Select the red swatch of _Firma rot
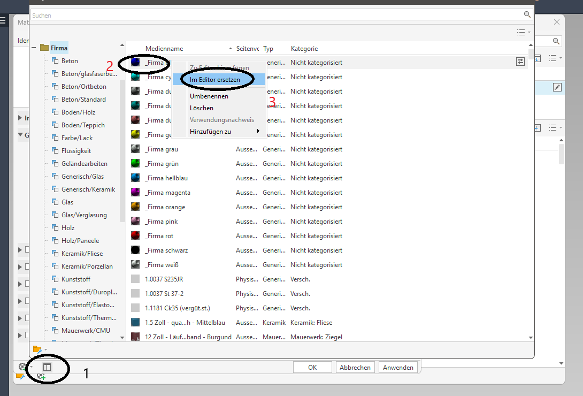Viewport: 583px width, 396px height. [x=135, y=236]
